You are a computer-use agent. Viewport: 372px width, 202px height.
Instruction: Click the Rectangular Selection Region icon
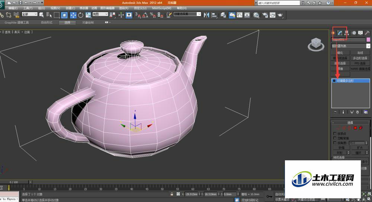[x=57, y=15]
